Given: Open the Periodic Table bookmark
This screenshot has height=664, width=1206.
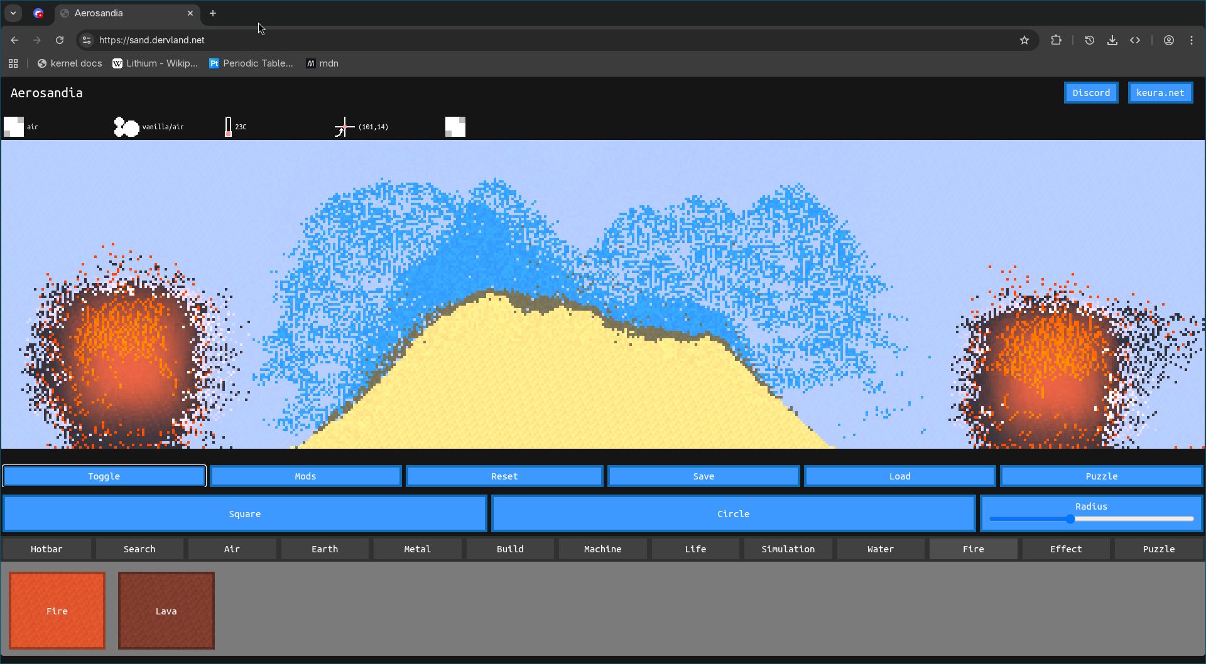Looking at the screenshot, I should tap(251, 63).
